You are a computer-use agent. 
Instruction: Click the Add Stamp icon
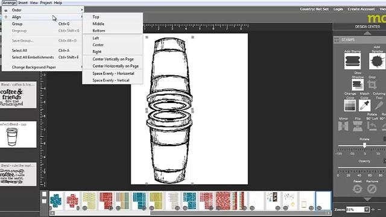coord(352,61)
